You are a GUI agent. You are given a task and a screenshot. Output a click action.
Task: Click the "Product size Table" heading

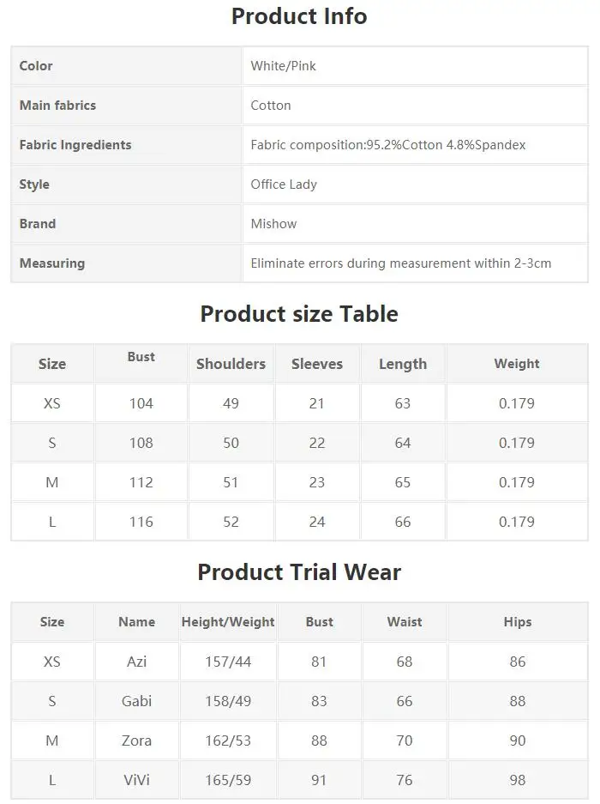point(299,314)
